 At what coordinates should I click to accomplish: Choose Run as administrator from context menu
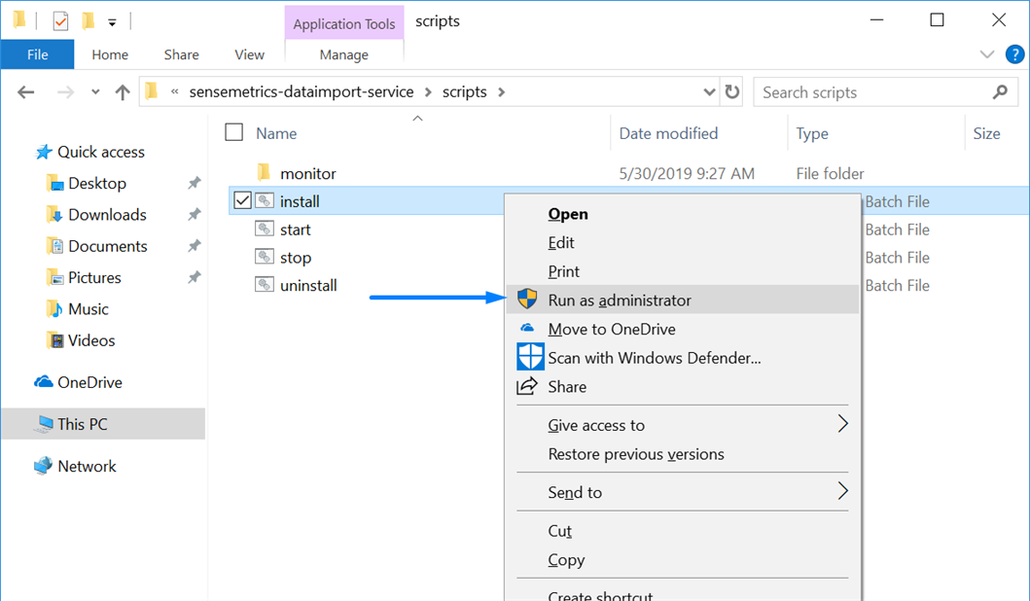pyautogui.click(x=620, y=300)
